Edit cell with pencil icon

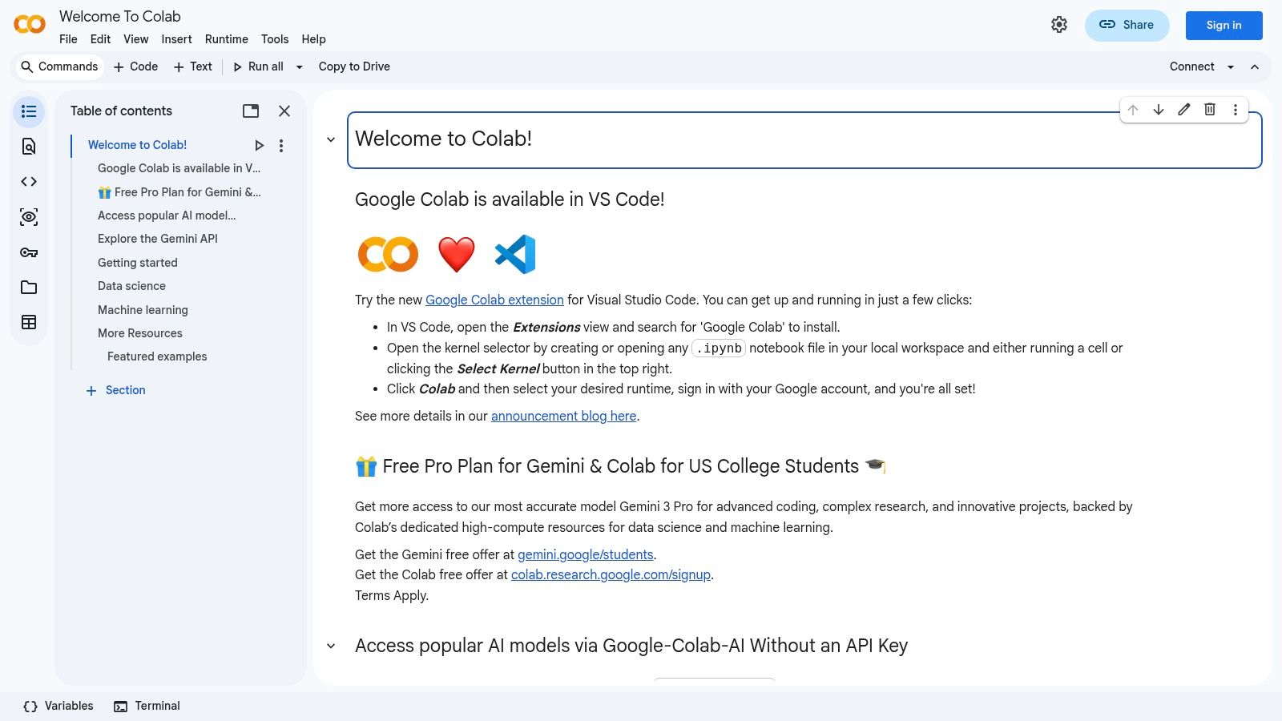tap(1184, 110)
